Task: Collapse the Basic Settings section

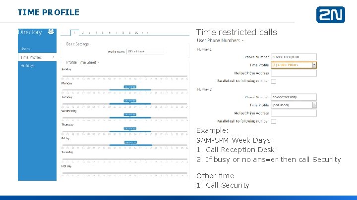Action: [79, 44]
